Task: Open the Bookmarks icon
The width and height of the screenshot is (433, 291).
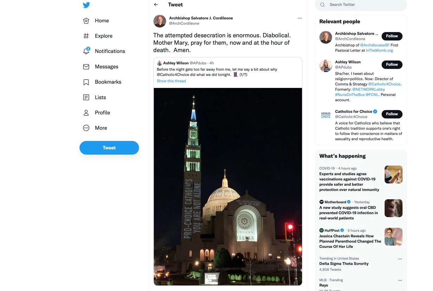Action: (x=86, y=82)
